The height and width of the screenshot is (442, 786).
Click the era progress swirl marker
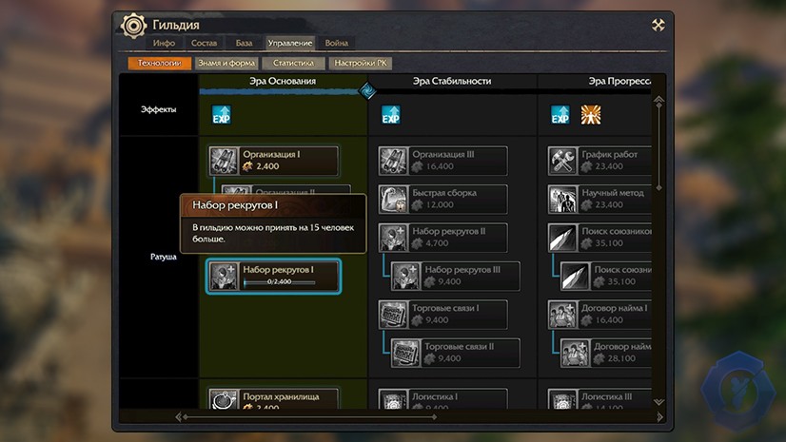tap(367, 91)
